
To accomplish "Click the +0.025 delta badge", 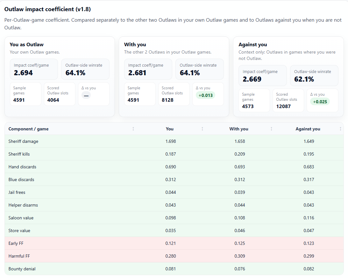I will (x=320, y=102).
